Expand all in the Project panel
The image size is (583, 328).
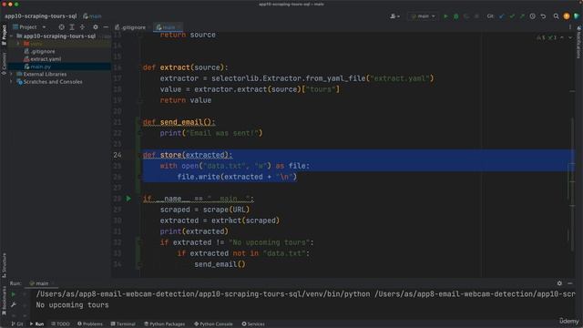(72, 27)
